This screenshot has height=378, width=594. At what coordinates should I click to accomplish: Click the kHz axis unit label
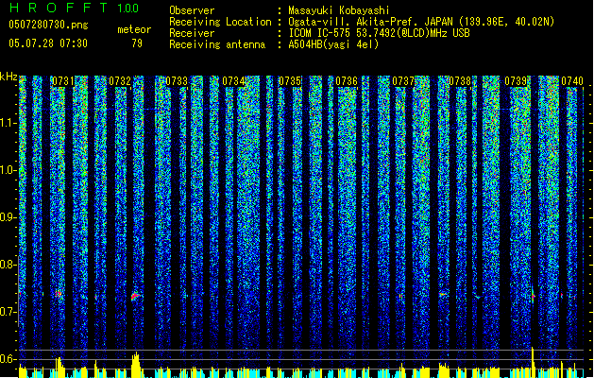pyautogui.click(x=8, y=77)
